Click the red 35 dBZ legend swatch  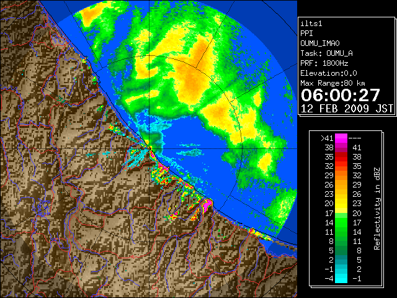pyautogui.click(x=341, y=157)
